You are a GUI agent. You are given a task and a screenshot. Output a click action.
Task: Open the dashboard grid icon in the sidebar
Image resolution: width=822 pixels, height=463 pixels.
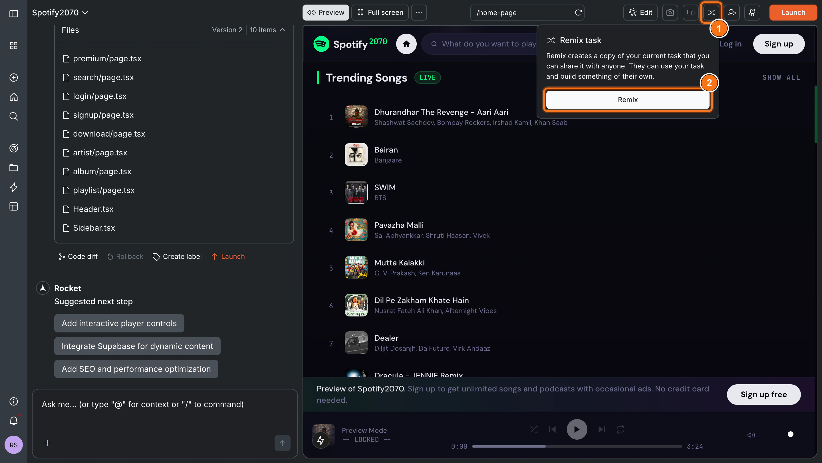[13, 45]
